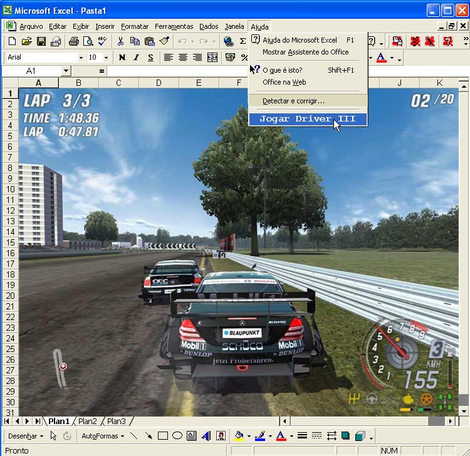Viewport: 470px width, 456px height.
Task: Click the Select Objects pointer icon
Action: [x=53, y=436]
